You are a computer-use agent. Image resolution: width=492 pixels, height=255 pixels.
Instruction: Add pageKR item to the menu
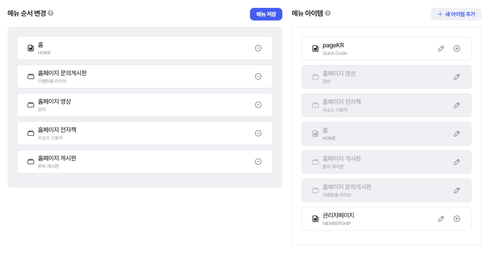coord(457,48)
